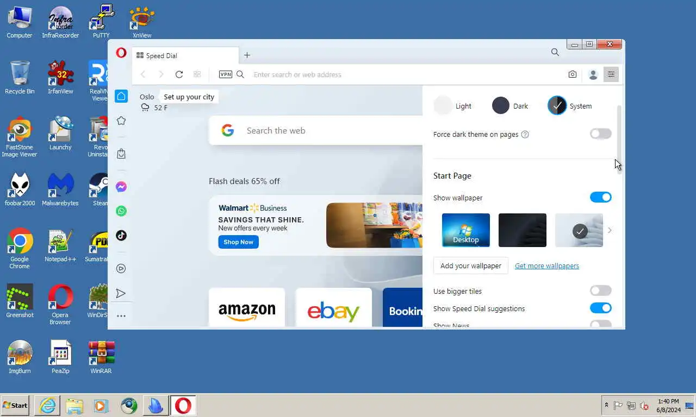Launch Internet Explorer from the taskbar

pos(47,406)
